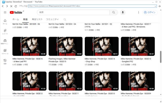The height and width of the screenshot is (103, 162).
Task: Play the S02E15 thumbnail with 42:04 duration
Action: pos(66,46)
